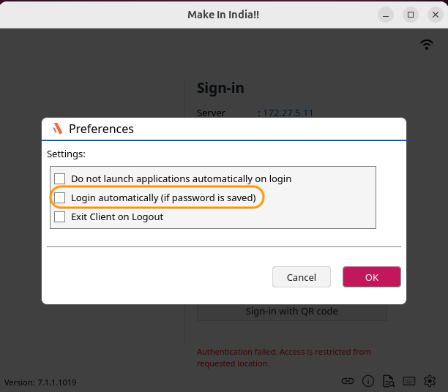Click the 'Exit Client on Logout' label
The image size is (448, 392).
pos(117,216)
